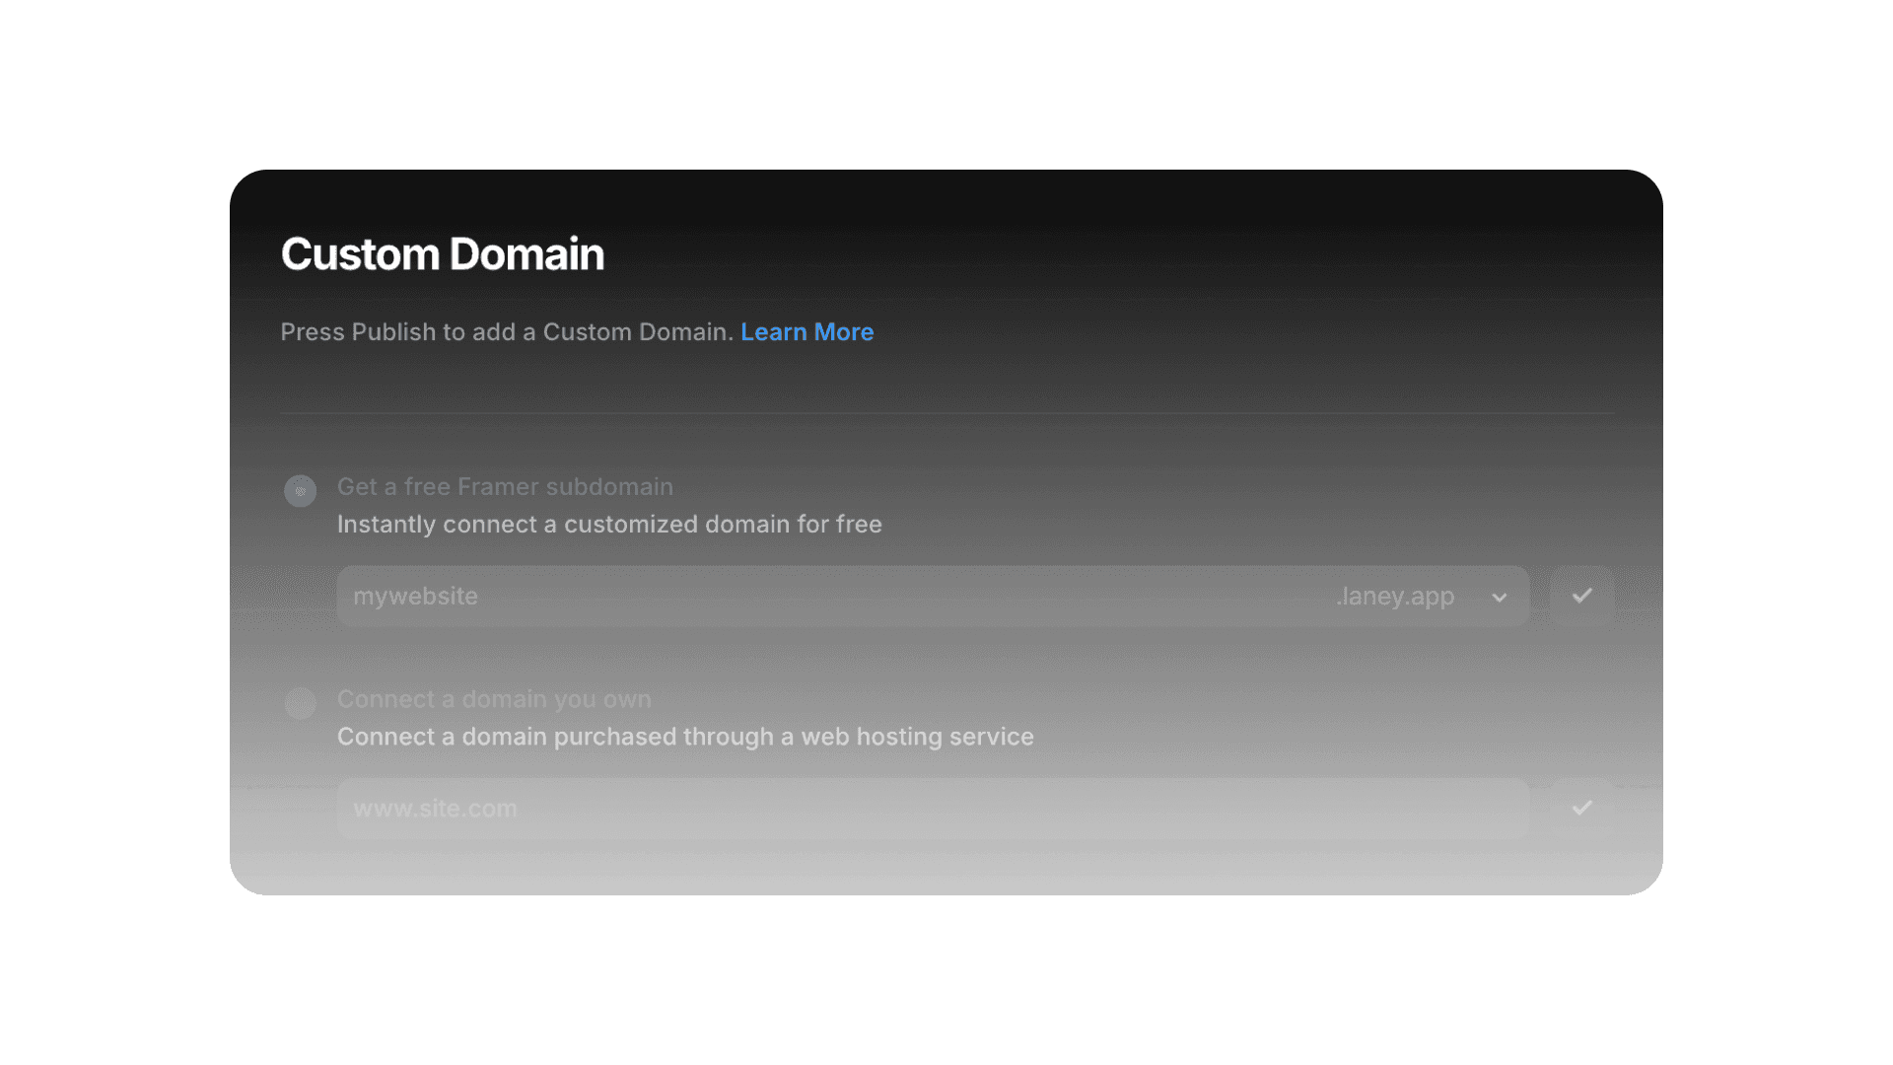Click the chevron arrow beside .laney.app
Viewport: 1893px width, 1065px height.
[1499, 598]
